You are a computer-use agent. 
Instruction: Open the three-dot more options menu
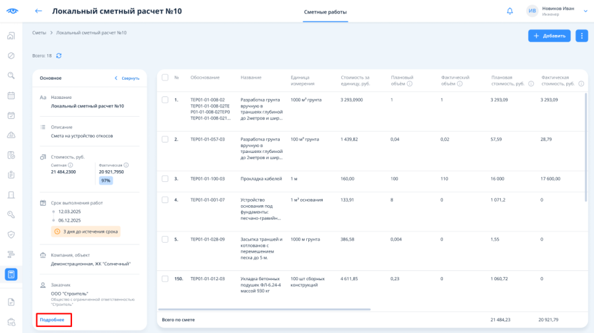581,36
